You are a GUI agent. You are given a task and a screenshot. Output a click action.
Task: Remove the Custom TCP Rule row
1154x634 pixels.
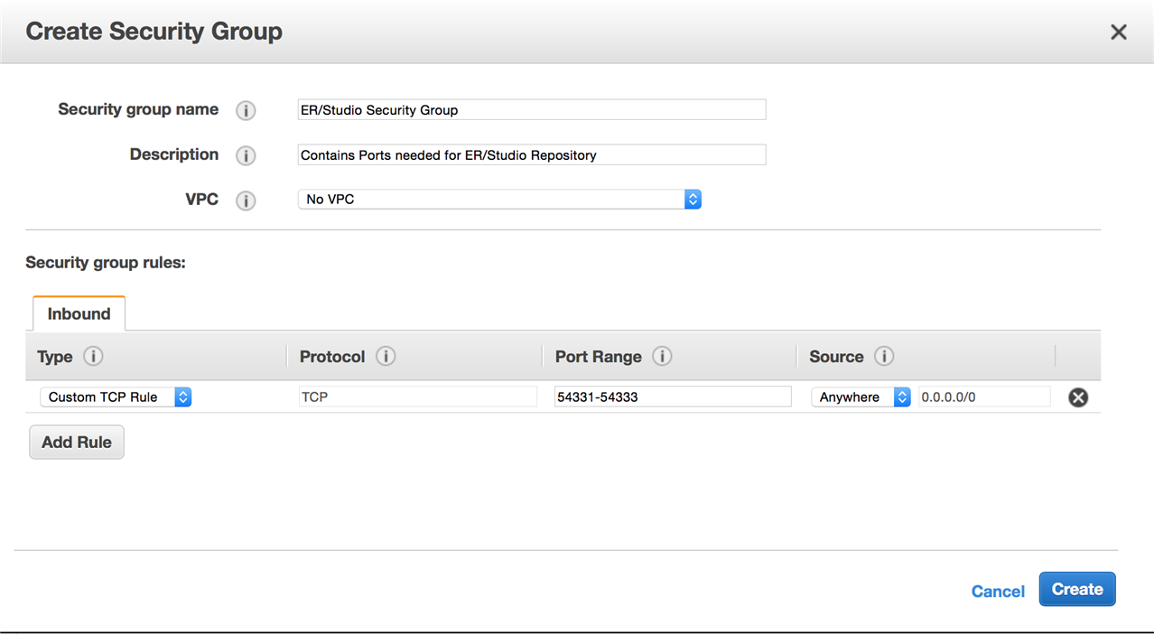(1078, 397)
